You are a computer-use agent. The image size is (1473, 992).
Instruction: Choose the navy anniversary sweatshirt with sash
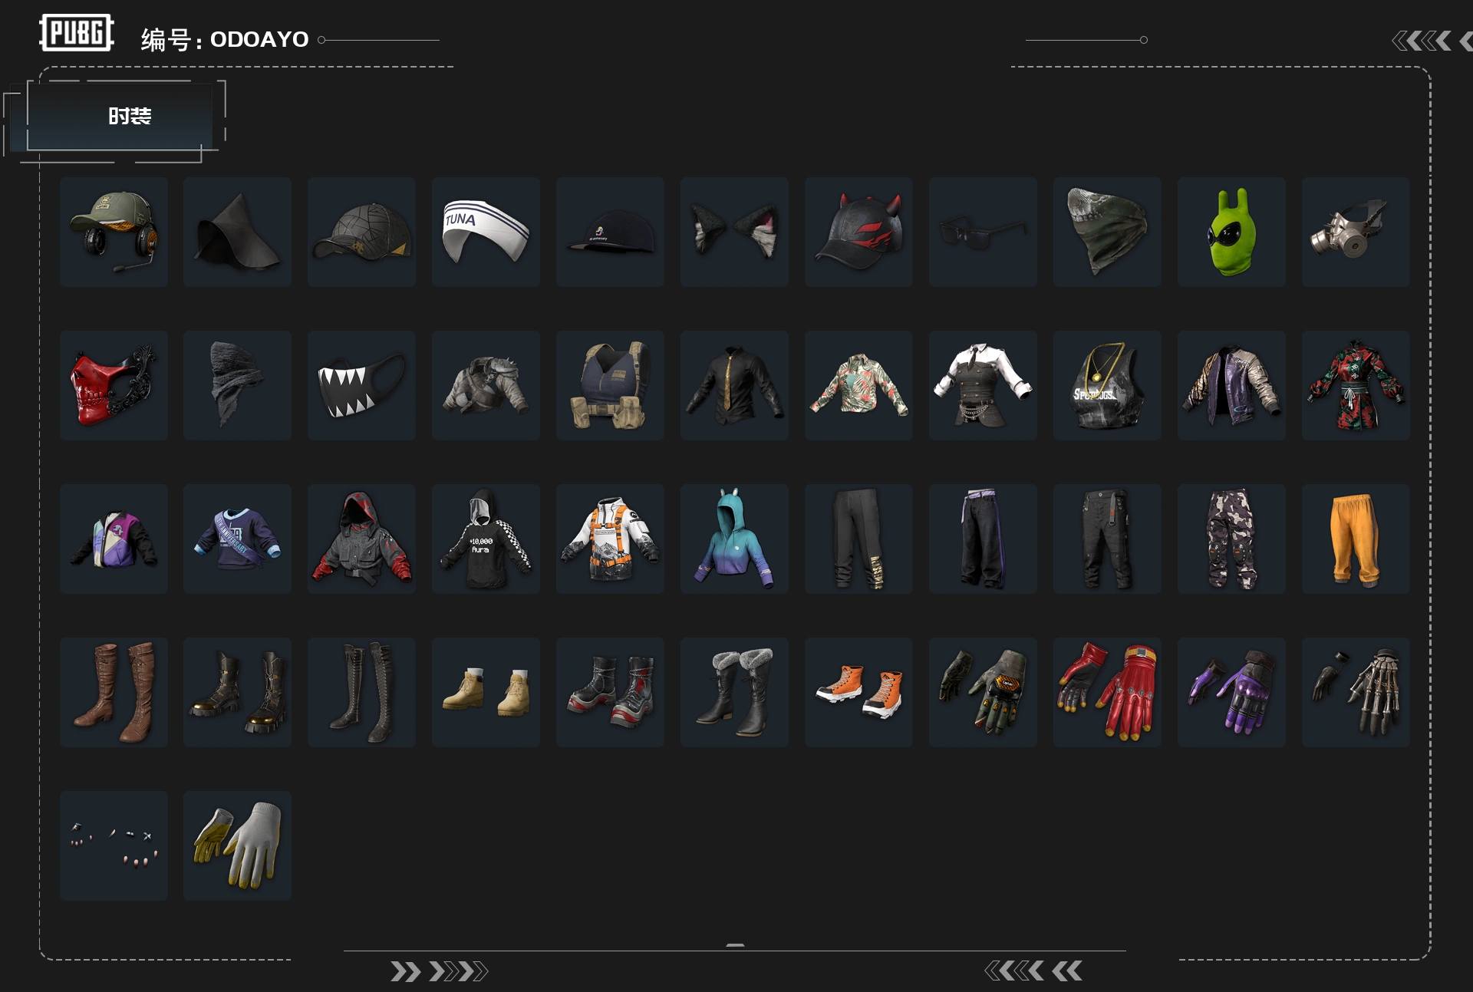pos(238,539)
